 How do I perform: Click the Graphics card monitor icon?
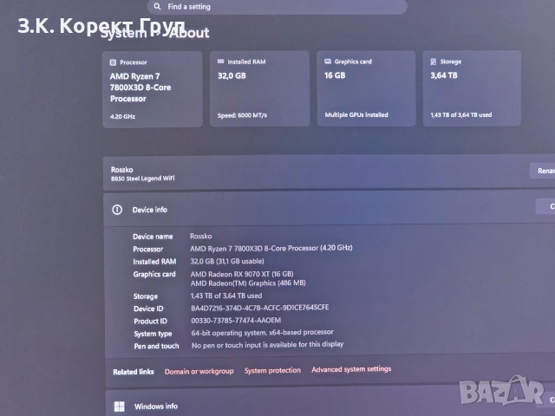[x=328, y=62]
